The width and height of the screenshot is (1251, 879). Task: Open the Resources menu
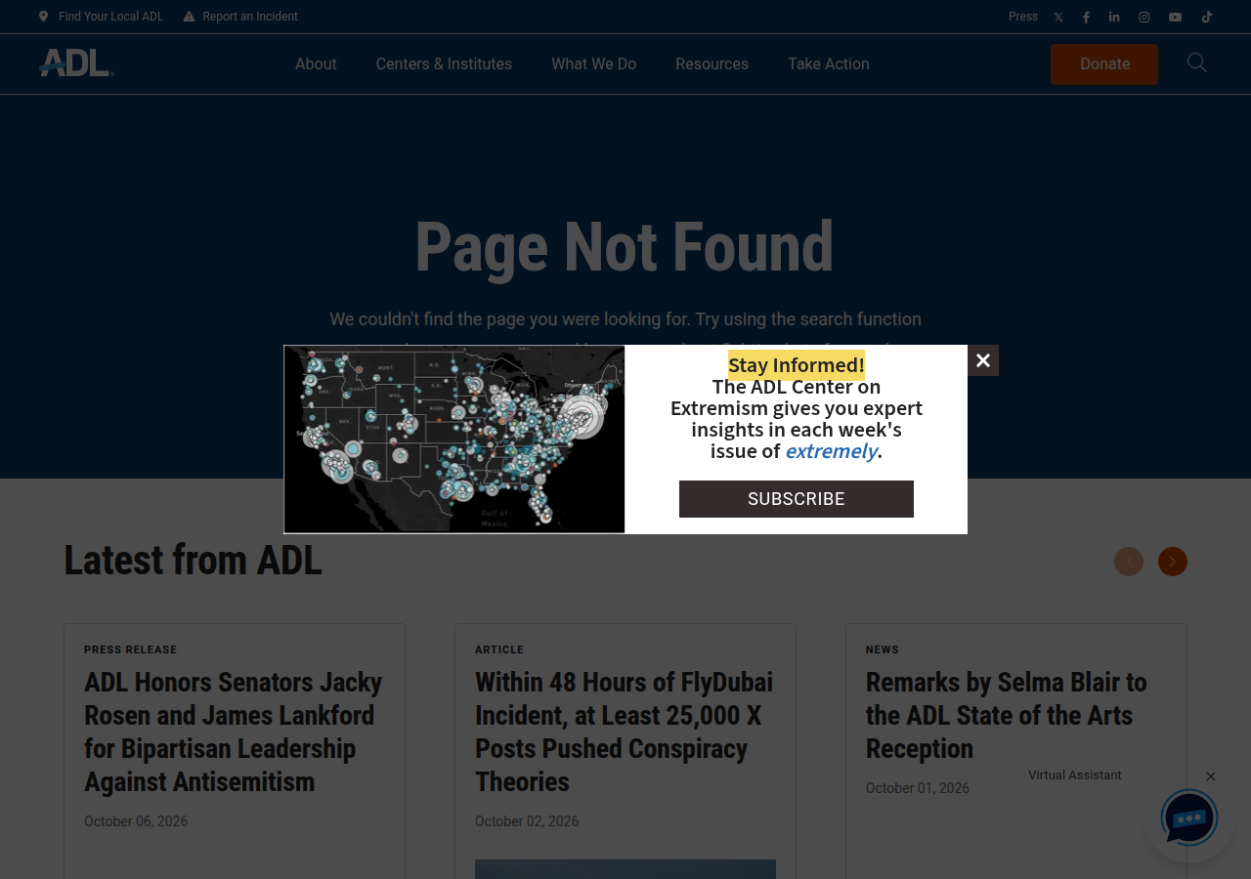pos(712,63)
